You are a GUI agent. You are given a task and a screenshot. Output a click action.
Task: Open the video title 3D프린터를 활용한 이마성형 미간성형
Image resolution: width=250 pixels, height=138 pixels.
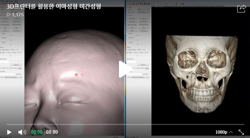53,7
